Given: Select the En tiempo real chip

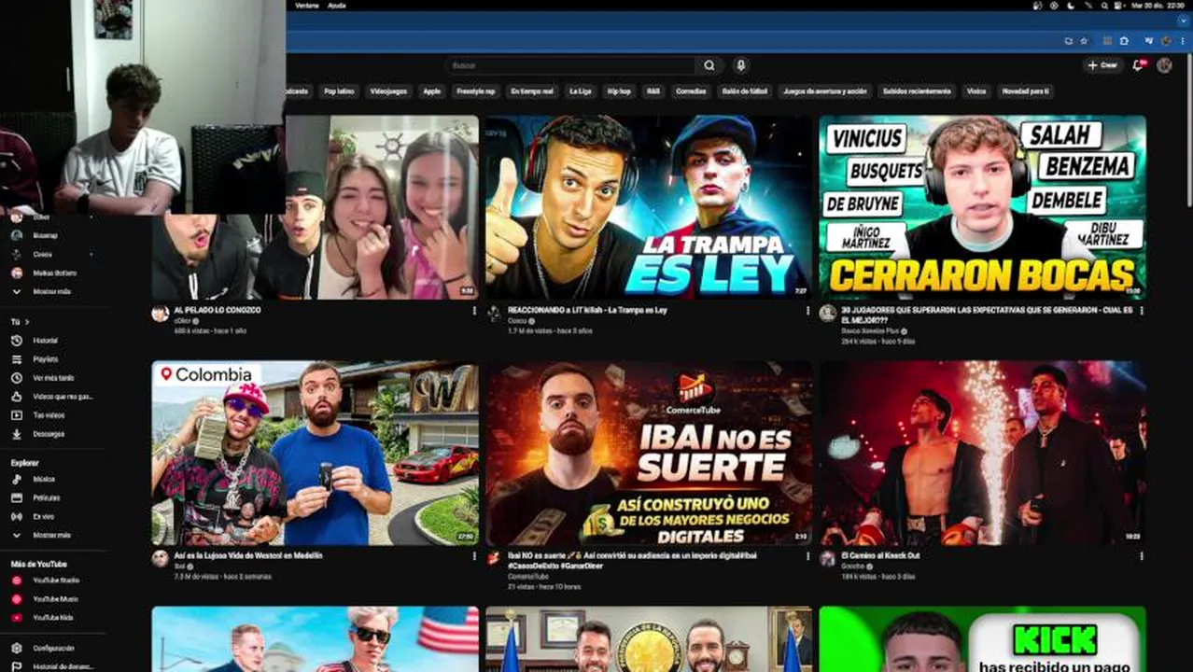Looking at the screenshot, I should click(532, 91).
